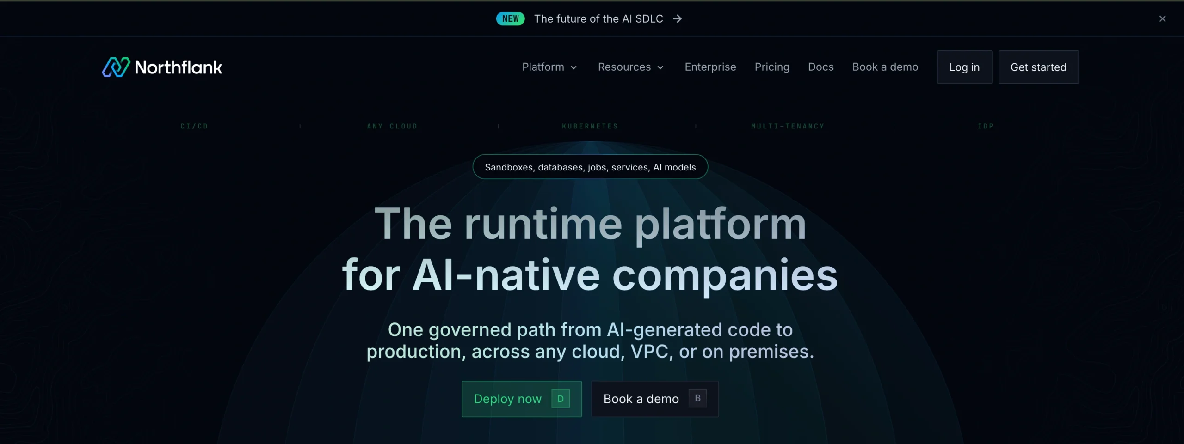Click the ANY CLOUD label
Viewport: 1184px width, 444px height.
pos(392,126)
